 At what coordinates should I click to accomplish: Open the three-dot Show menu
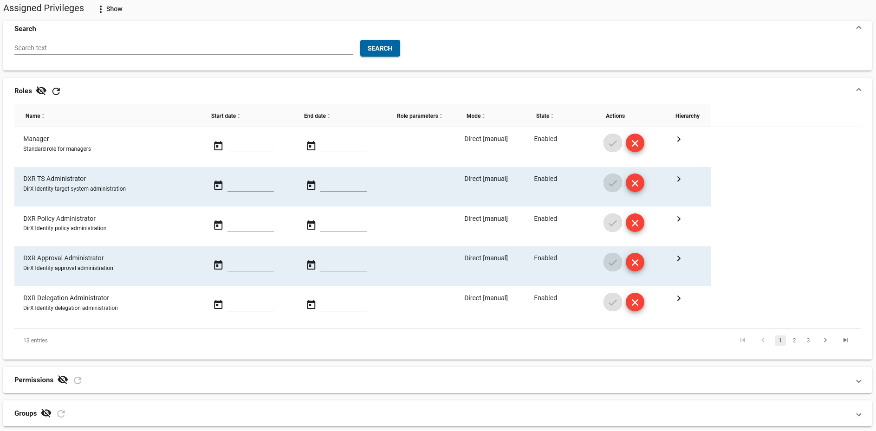click(101, 9)
